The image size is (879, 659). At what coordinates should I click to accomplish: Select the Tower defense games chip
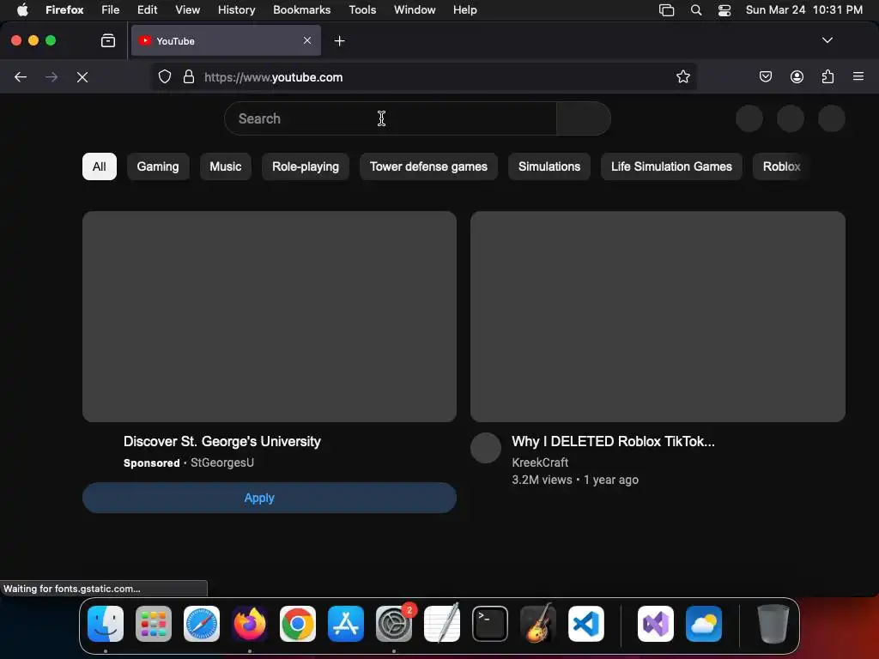pos(428,166)
